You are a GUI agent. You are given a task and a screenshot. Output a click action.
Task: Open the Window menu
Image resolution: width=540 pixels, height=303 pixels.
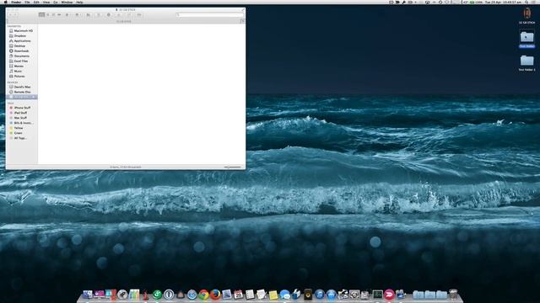[x=67, y=2]
